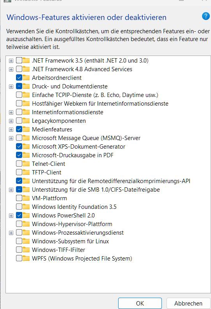This screenshot has width=211, height=309.
Task: Click folder icon beside Windows PowerShell 2.0
Action: click(26, 215)
